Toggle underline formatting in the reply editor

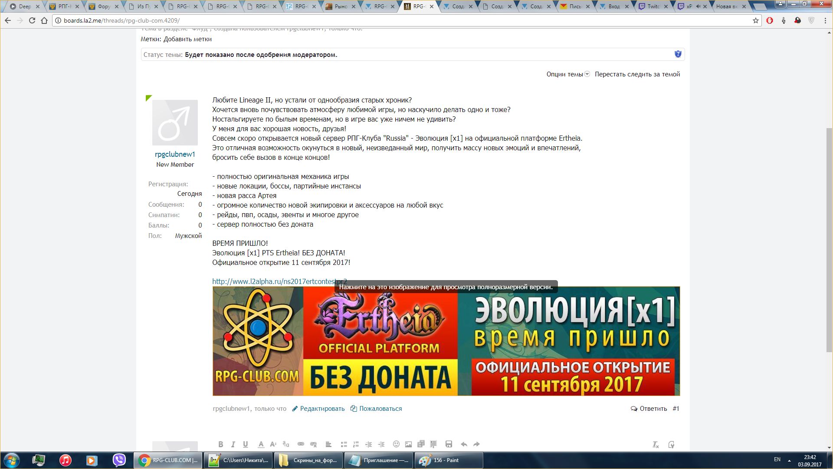point(246,444)
